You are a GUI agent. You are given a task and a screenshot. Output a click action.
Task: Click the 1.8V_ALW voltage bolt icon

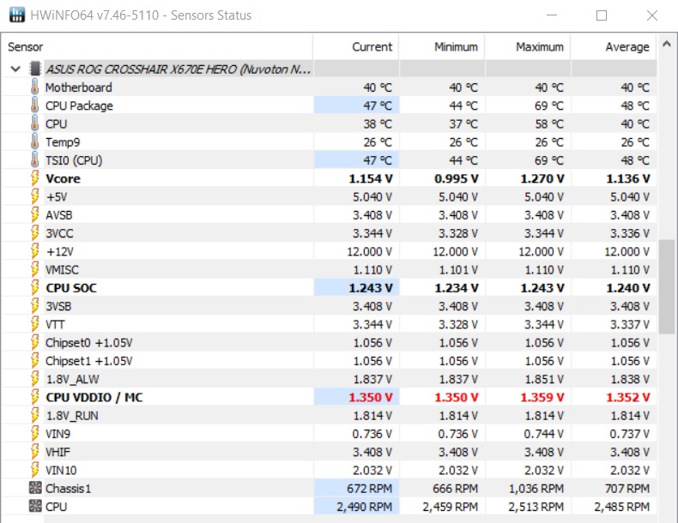[x=35, y=379]
